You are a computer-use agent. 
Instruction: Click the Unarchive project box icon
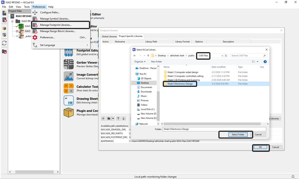[x=4, y=35]
